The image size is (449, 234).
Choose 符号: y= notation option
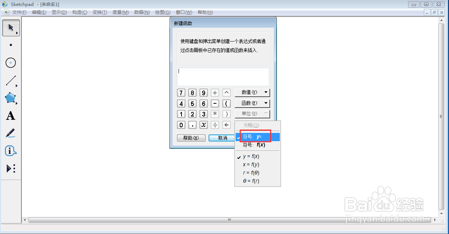point(257,137)
